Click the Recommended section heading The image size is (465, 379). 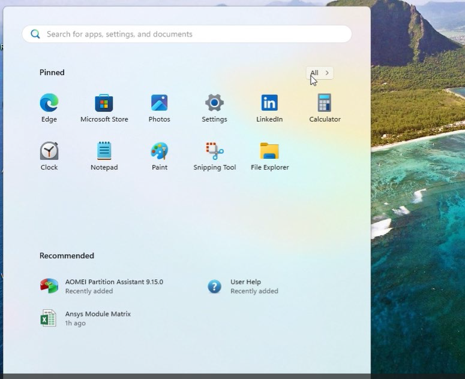coord(67,256)
